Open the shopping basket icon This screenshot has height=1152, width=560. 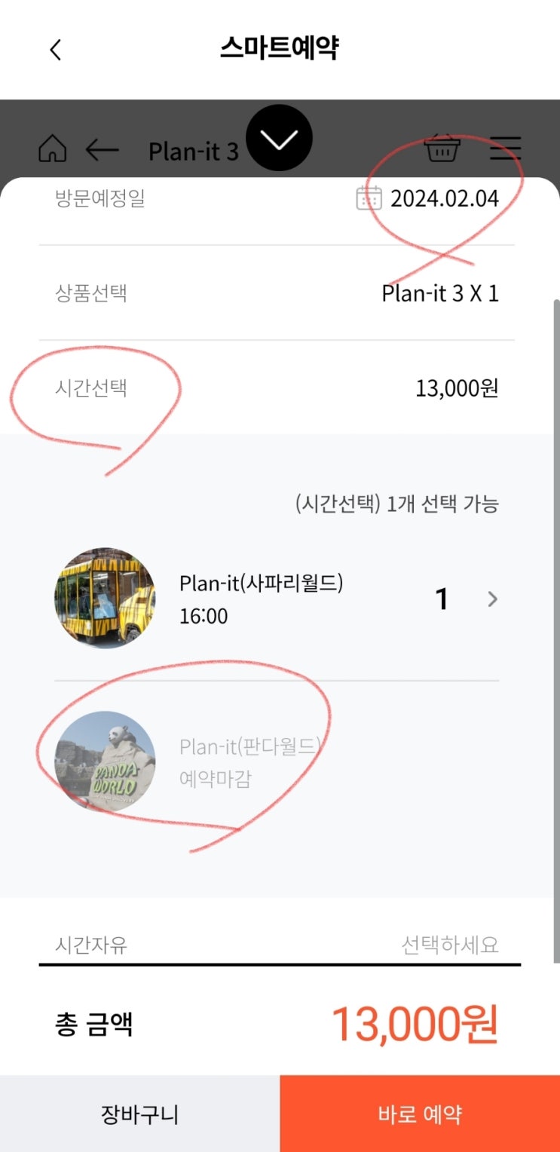click(442, 149)
